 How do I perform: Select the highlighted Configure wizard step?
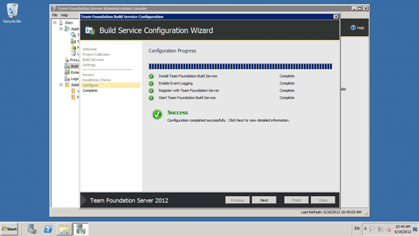(111, 85)
